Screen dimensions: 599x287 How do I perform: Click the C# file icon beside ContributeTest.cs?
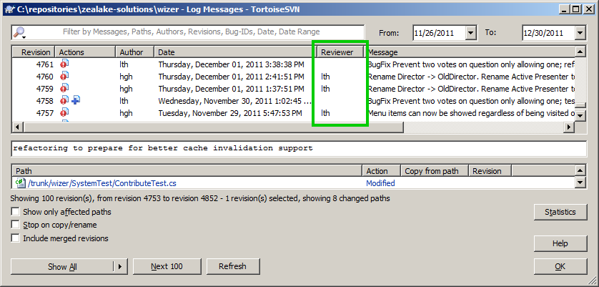pyautogui.click(x=20, y=183)
